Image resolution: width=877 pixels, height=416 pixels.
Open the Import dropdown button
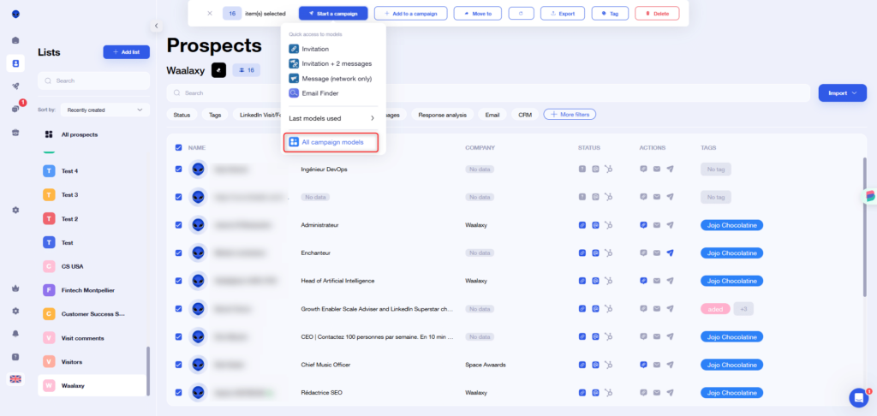pyautogui.click(x=843, y=92)
